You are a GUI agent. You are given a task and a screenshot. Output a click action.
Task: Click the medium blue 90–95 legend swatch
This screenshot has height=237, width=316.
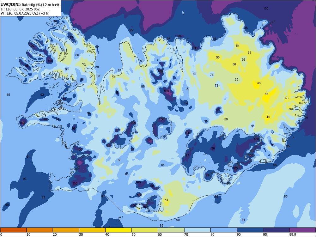click(x=250, y=230)
